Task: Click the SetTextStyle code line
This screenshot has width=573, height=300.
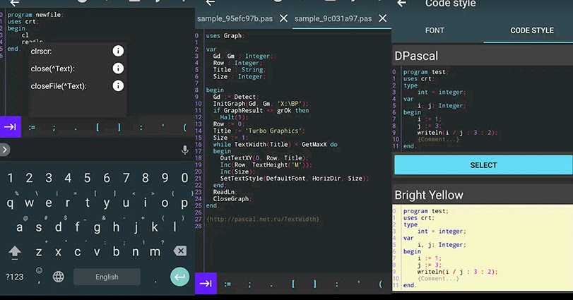Action: coord(294,179)
